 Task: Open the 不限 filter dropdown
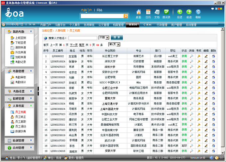click(x=104, y=38)
